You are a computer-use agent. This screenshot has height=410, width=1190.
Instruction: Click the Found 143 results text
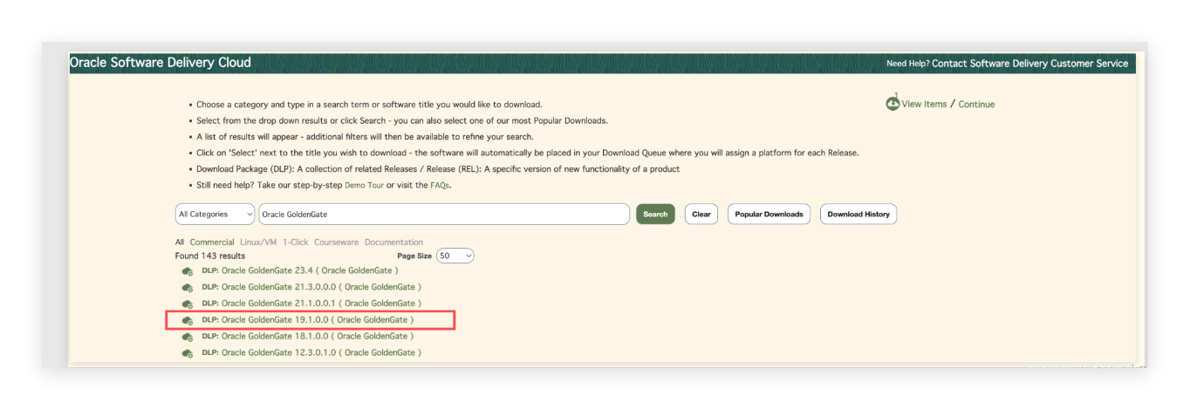(210, 256)
